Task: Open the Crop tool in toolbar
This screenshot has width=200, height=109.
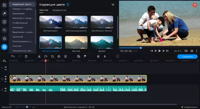Action: [52, 56]
